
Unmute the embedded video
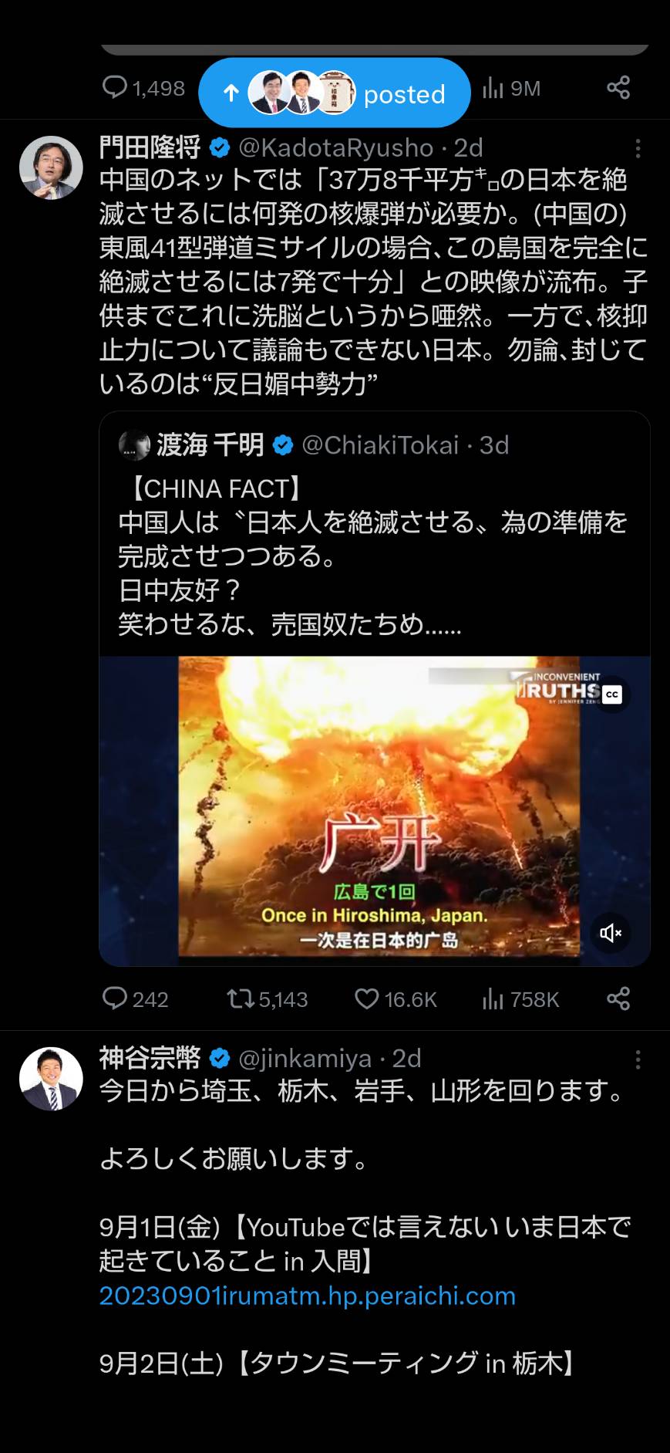pos(611,933)
